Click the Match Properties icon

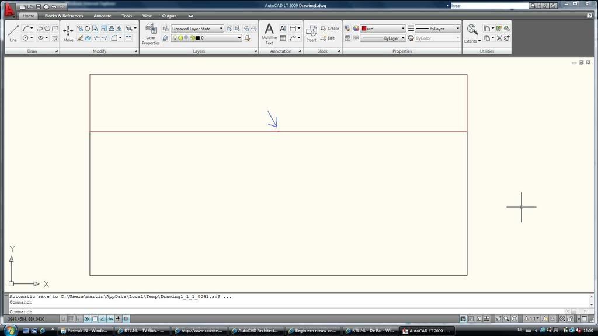(347, 29)
